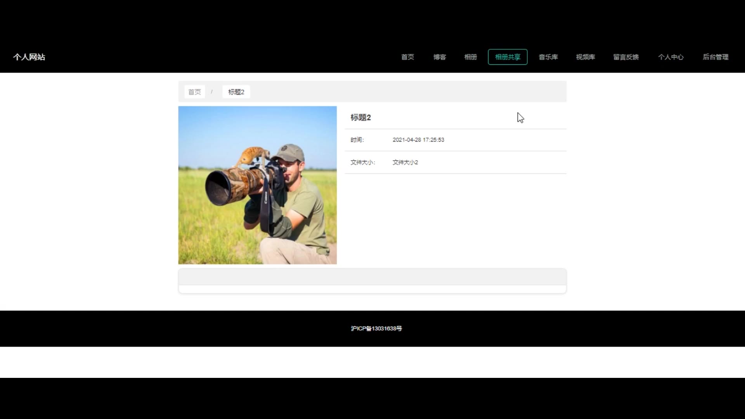Screen dimensions: 745x419
Task: Navigate to 视频库
Action: 585,57
